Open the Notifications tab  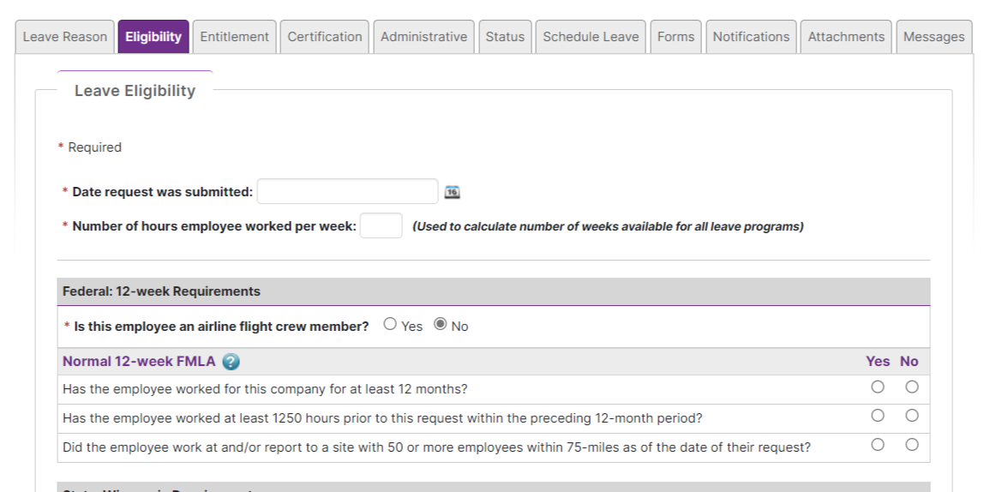751,37
